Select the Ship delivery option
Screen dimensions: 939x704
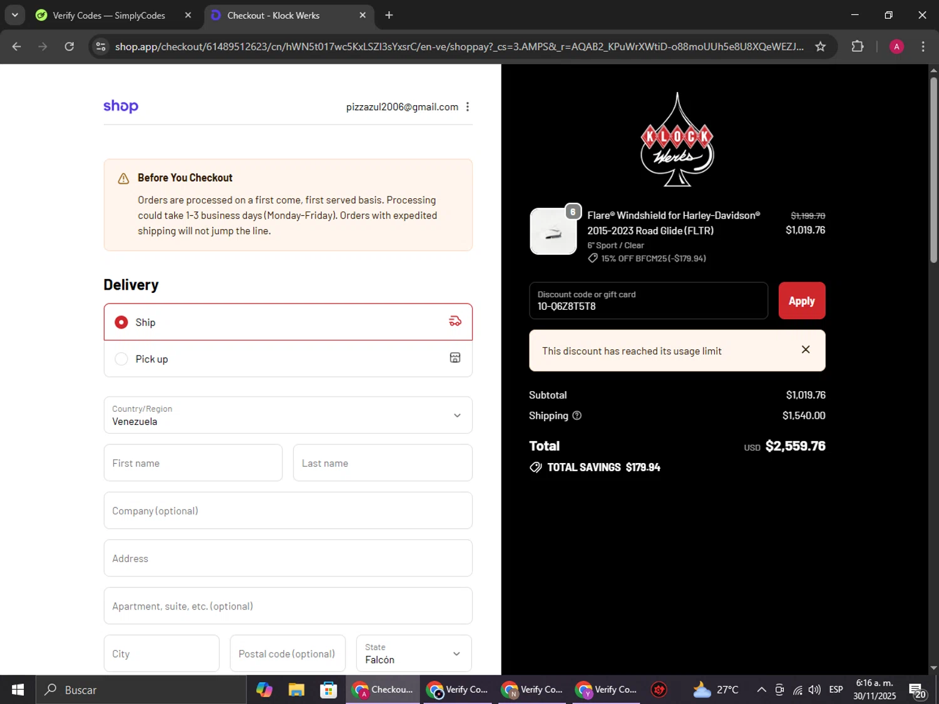pyautogui.click(x=288, y=322)
